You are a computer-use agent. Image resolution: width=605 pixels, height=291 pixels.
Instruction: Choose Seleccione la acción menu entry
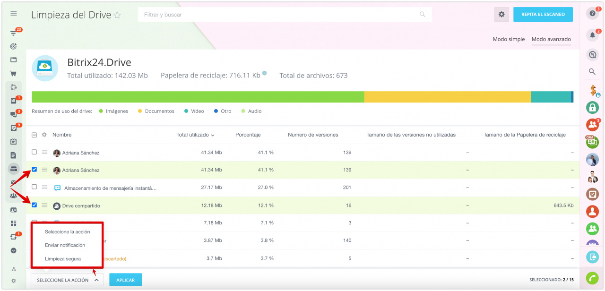click(67, 232)
